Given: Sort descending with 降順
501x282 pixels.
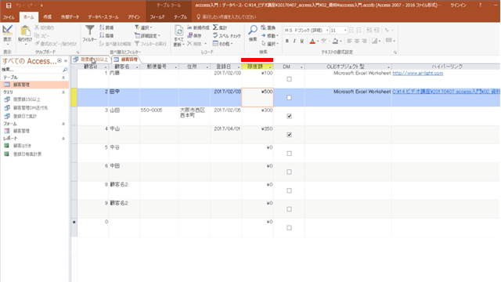Looking at the screenshot, I should [106, 35].
